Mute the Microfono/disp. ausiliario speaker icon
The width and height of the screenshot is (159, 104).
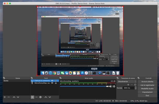[x=111, y=86]
